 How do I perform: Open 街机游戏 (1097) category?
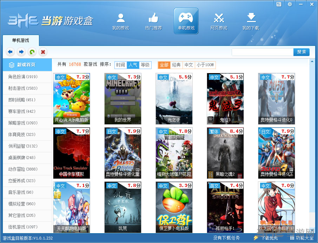[x=27, y=227]
